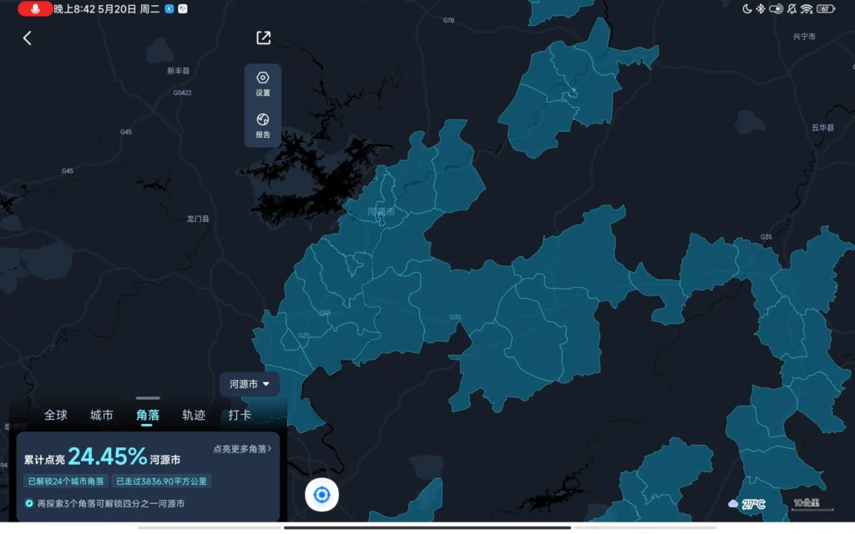Tap the red microphone recording indicator

click(x=35, y=8)
